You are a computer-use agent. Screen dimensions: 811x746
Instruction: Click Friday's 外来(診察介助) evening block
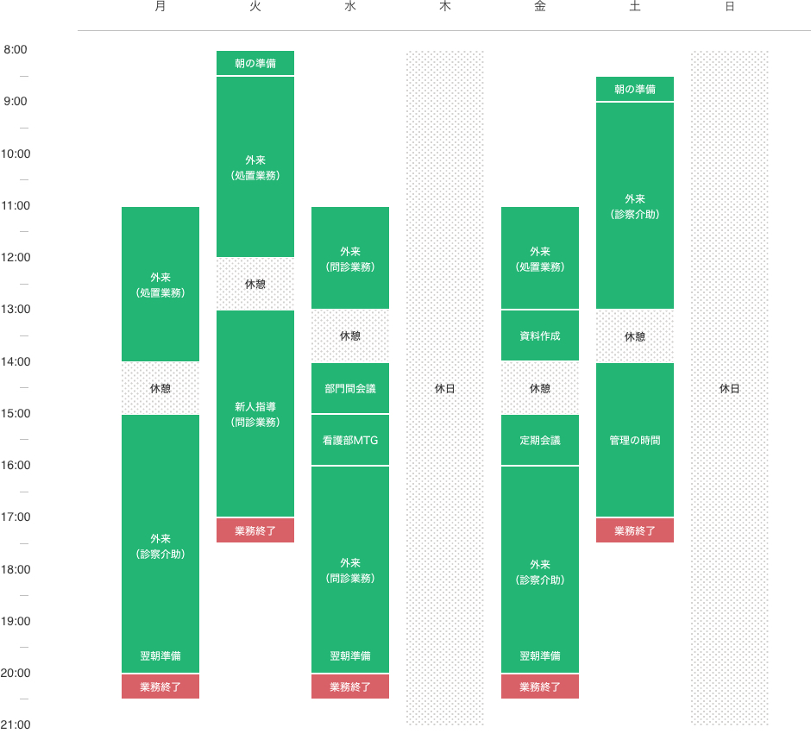(x=540, y=569)
